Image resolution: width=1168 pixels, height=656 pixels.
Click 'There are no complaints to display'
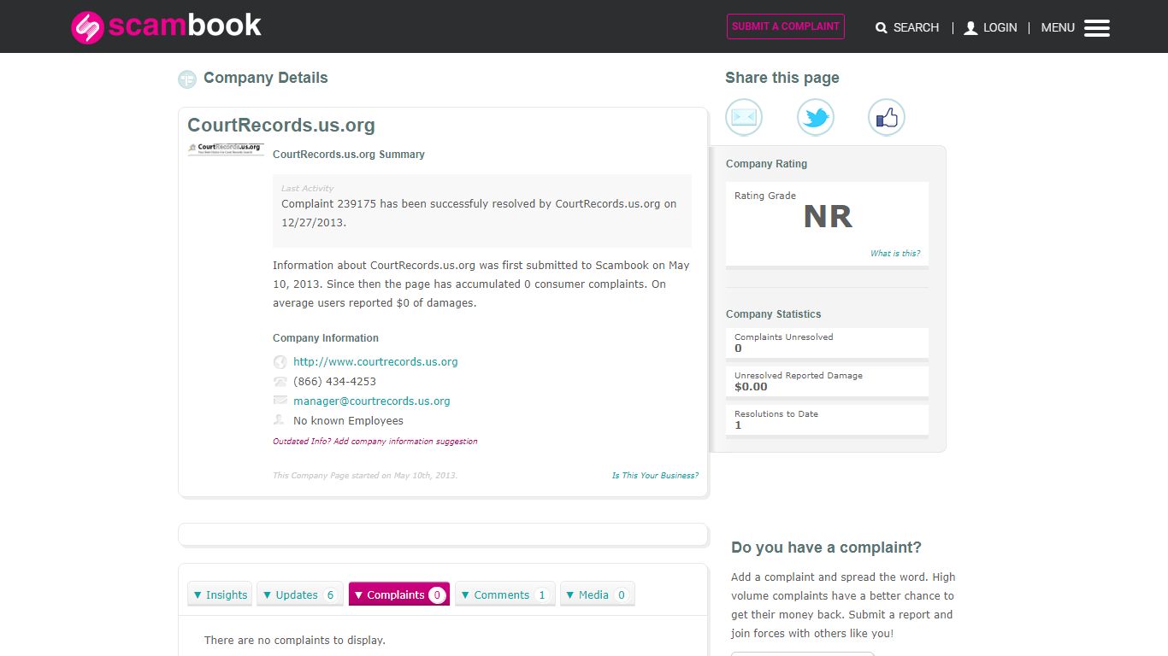(x=295, y=640)
